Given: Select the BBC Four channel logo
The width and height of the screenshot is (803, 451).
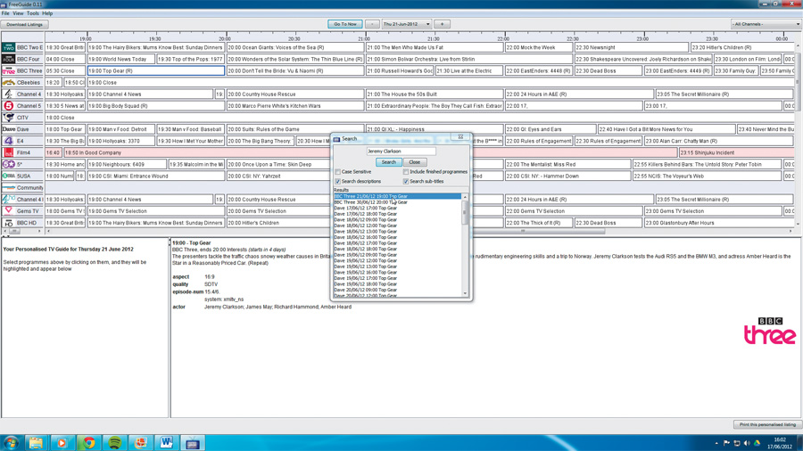Looking at the screenshot, I should (x=8, y=60).
